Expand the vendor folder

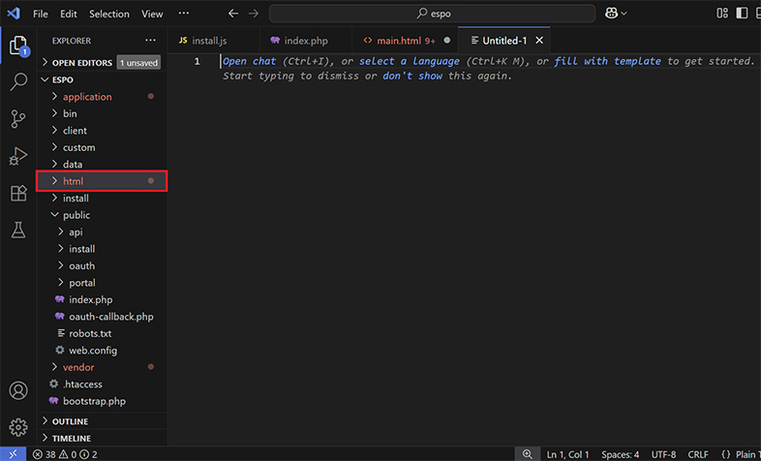pyautogui.click(x=78, y=367)
